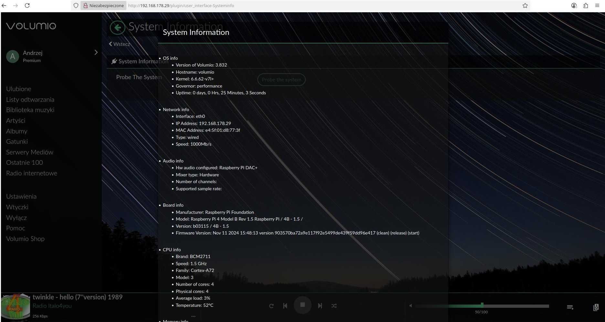The image size is (605, 322).
Task: Mute audio via the speaker icon
Action: [410, 306]
